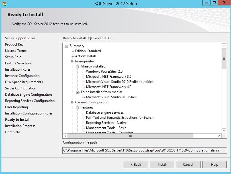Select the License Terms step

pos(16,51)
